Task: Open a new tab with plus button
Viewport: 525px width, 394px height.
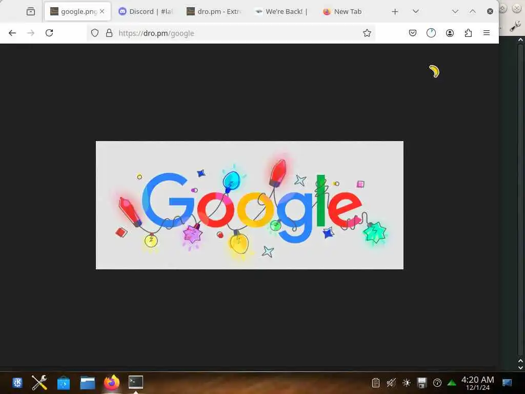Action: [x=395, y=11]
